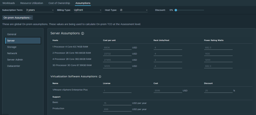Screen dimensions: 256x115
Task: Go to the Cost of Ownership tab
Action: pyautogui.click(x=59, y=3)
